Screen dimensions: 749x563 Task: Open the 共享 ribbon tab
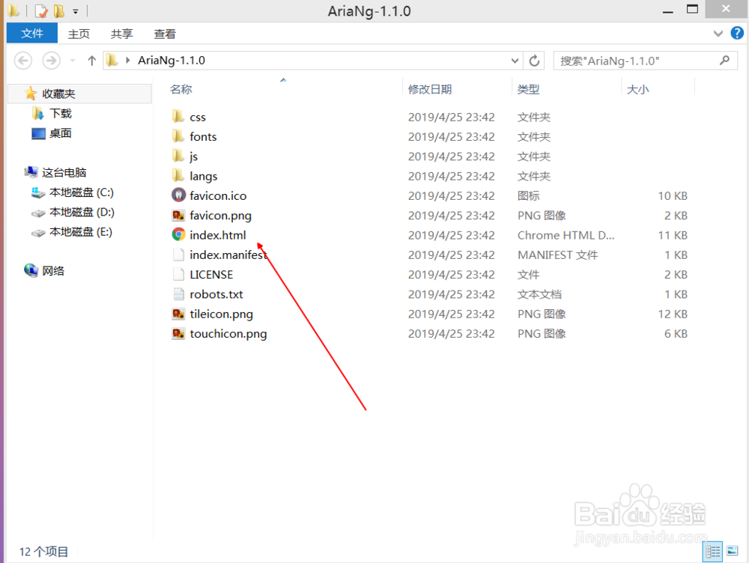pyautogui.click(x=122, y=34)
